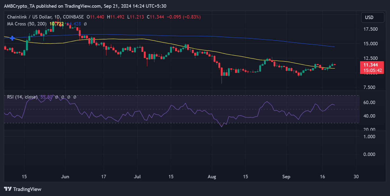Click the 0.000 lower pane axis label
Image resolution: width=390 pixels, height=196 pixels.
(x=369, y=154)
